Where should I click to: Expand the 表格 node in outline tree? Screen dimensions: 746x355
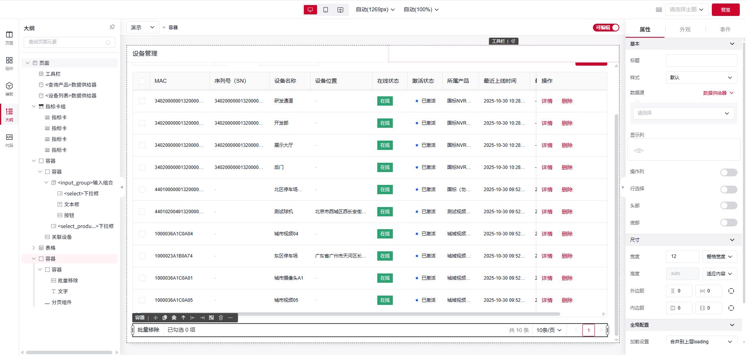(34, 248)
